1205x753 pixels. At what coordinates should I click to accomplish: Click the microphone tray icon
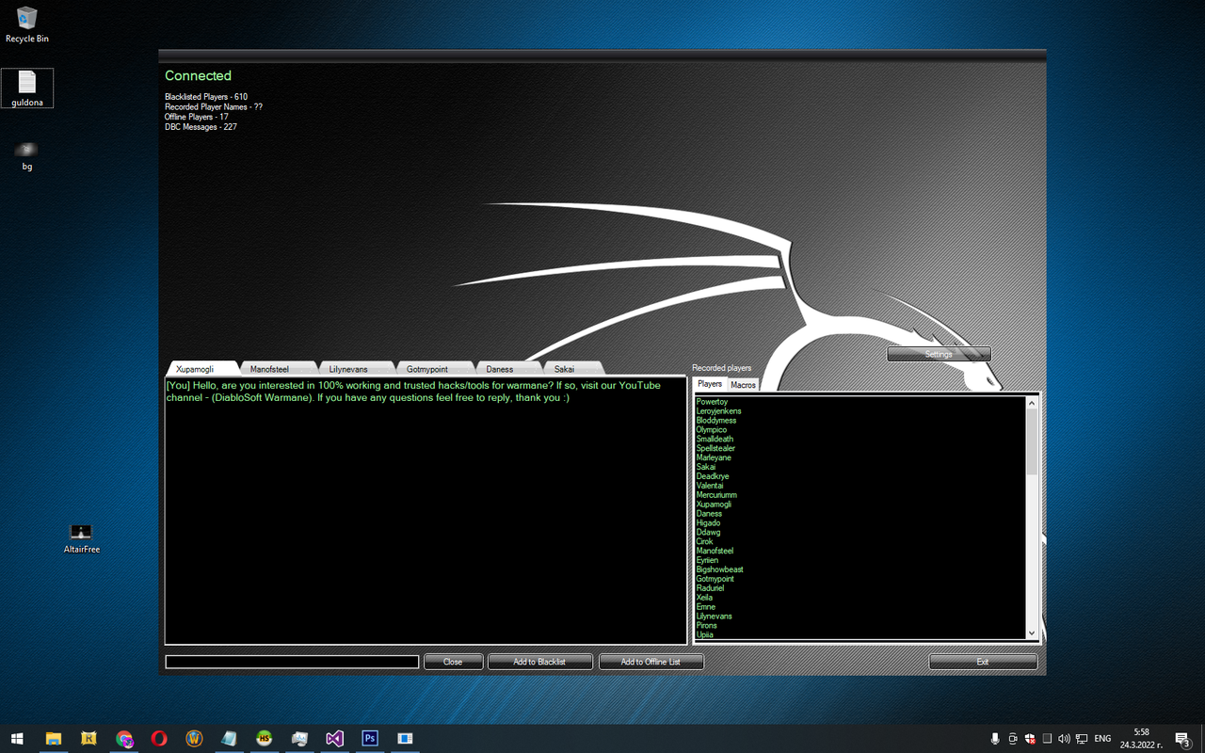[x=994, y=739]
